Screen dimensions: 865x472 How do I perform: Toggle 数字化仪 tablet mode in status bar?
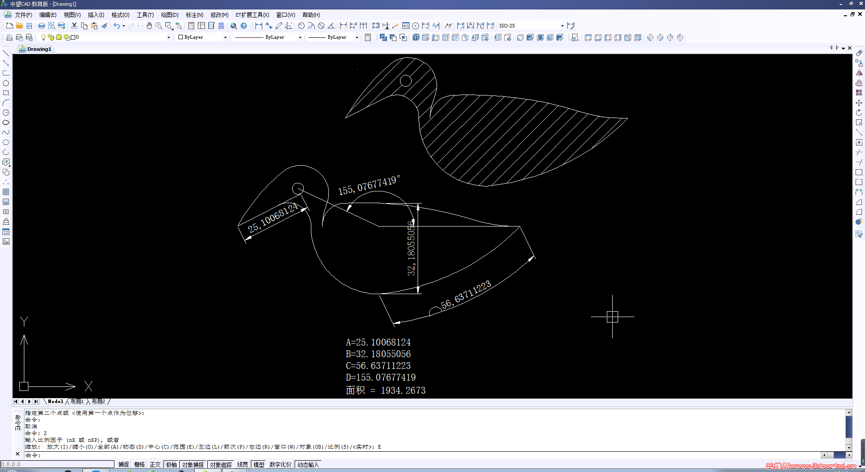(280, 464)
